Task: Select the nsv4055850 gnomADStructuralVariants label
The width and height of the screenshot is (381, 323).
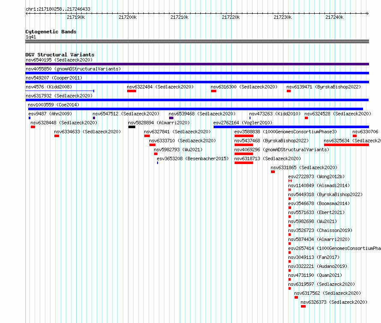Action: point(73,69)
